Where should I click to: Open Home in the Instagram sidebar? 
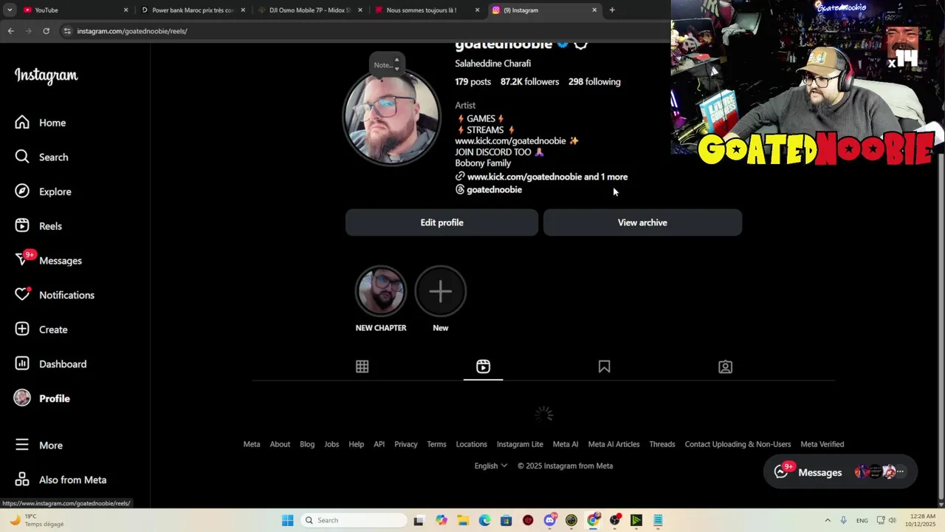(41, 123)
